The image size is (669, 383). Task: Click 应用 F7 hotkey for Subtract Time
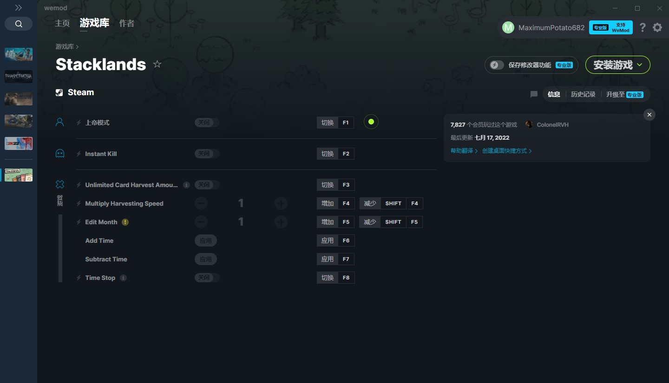click(x=335, y=259)
